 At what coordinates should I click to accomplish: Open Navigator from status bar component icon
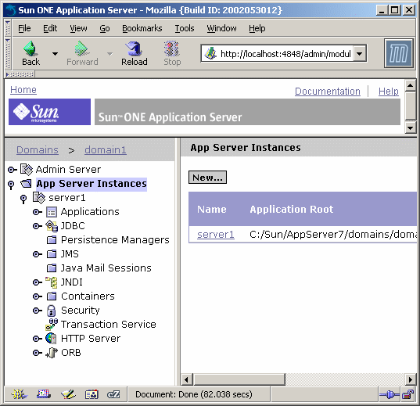(20, 394)
